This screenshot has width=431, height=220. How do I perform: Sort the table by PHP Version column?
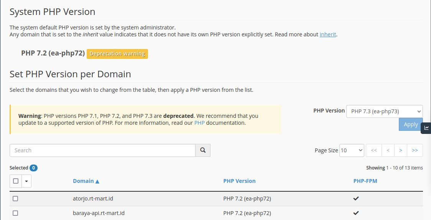point(239,181)
